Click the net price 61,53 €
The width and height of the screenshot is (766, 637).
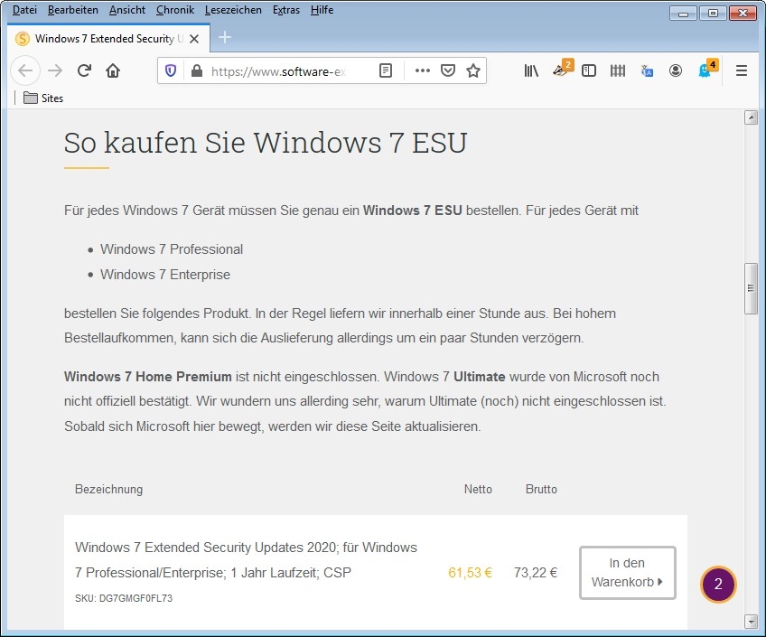(470, 573)
